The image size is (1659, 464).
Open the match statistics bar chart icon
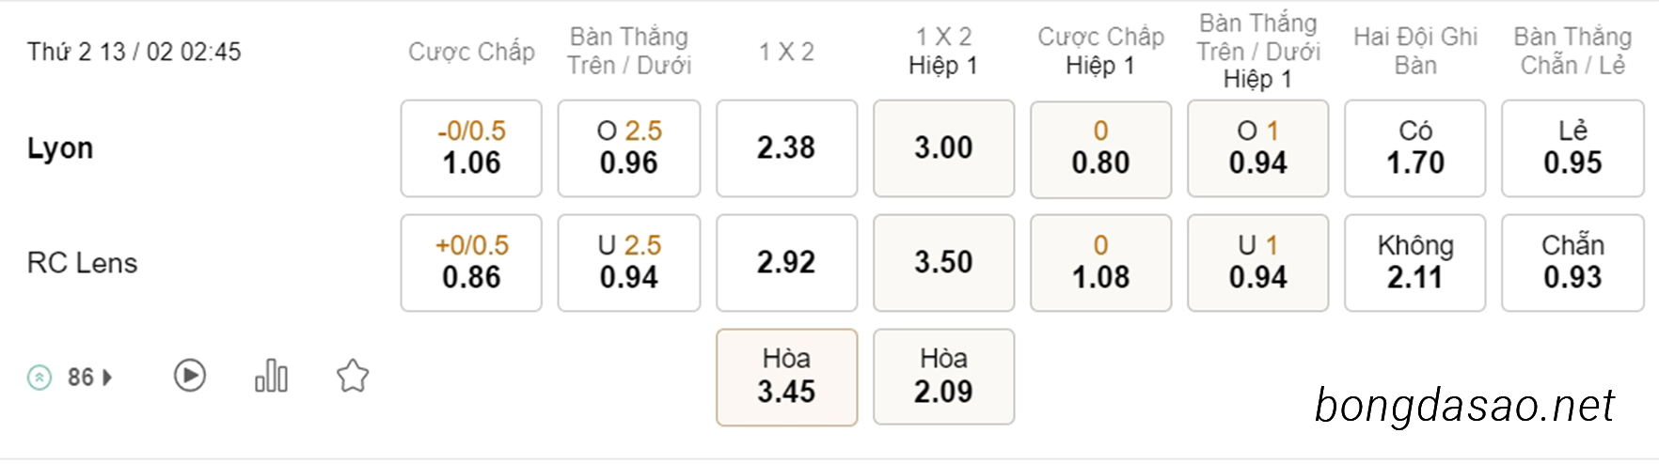[x=271, y=376]
